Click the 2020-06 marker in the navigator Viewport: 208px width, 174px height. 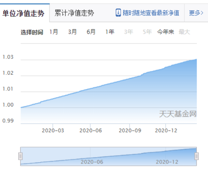92,162
